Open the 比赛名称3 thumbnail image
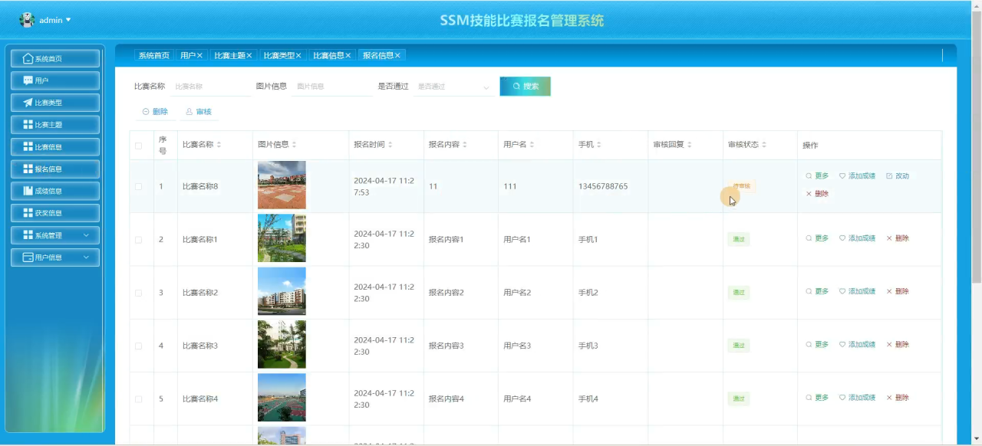The width and height of the screenshot is (982, 446). (x=282, y=345)
